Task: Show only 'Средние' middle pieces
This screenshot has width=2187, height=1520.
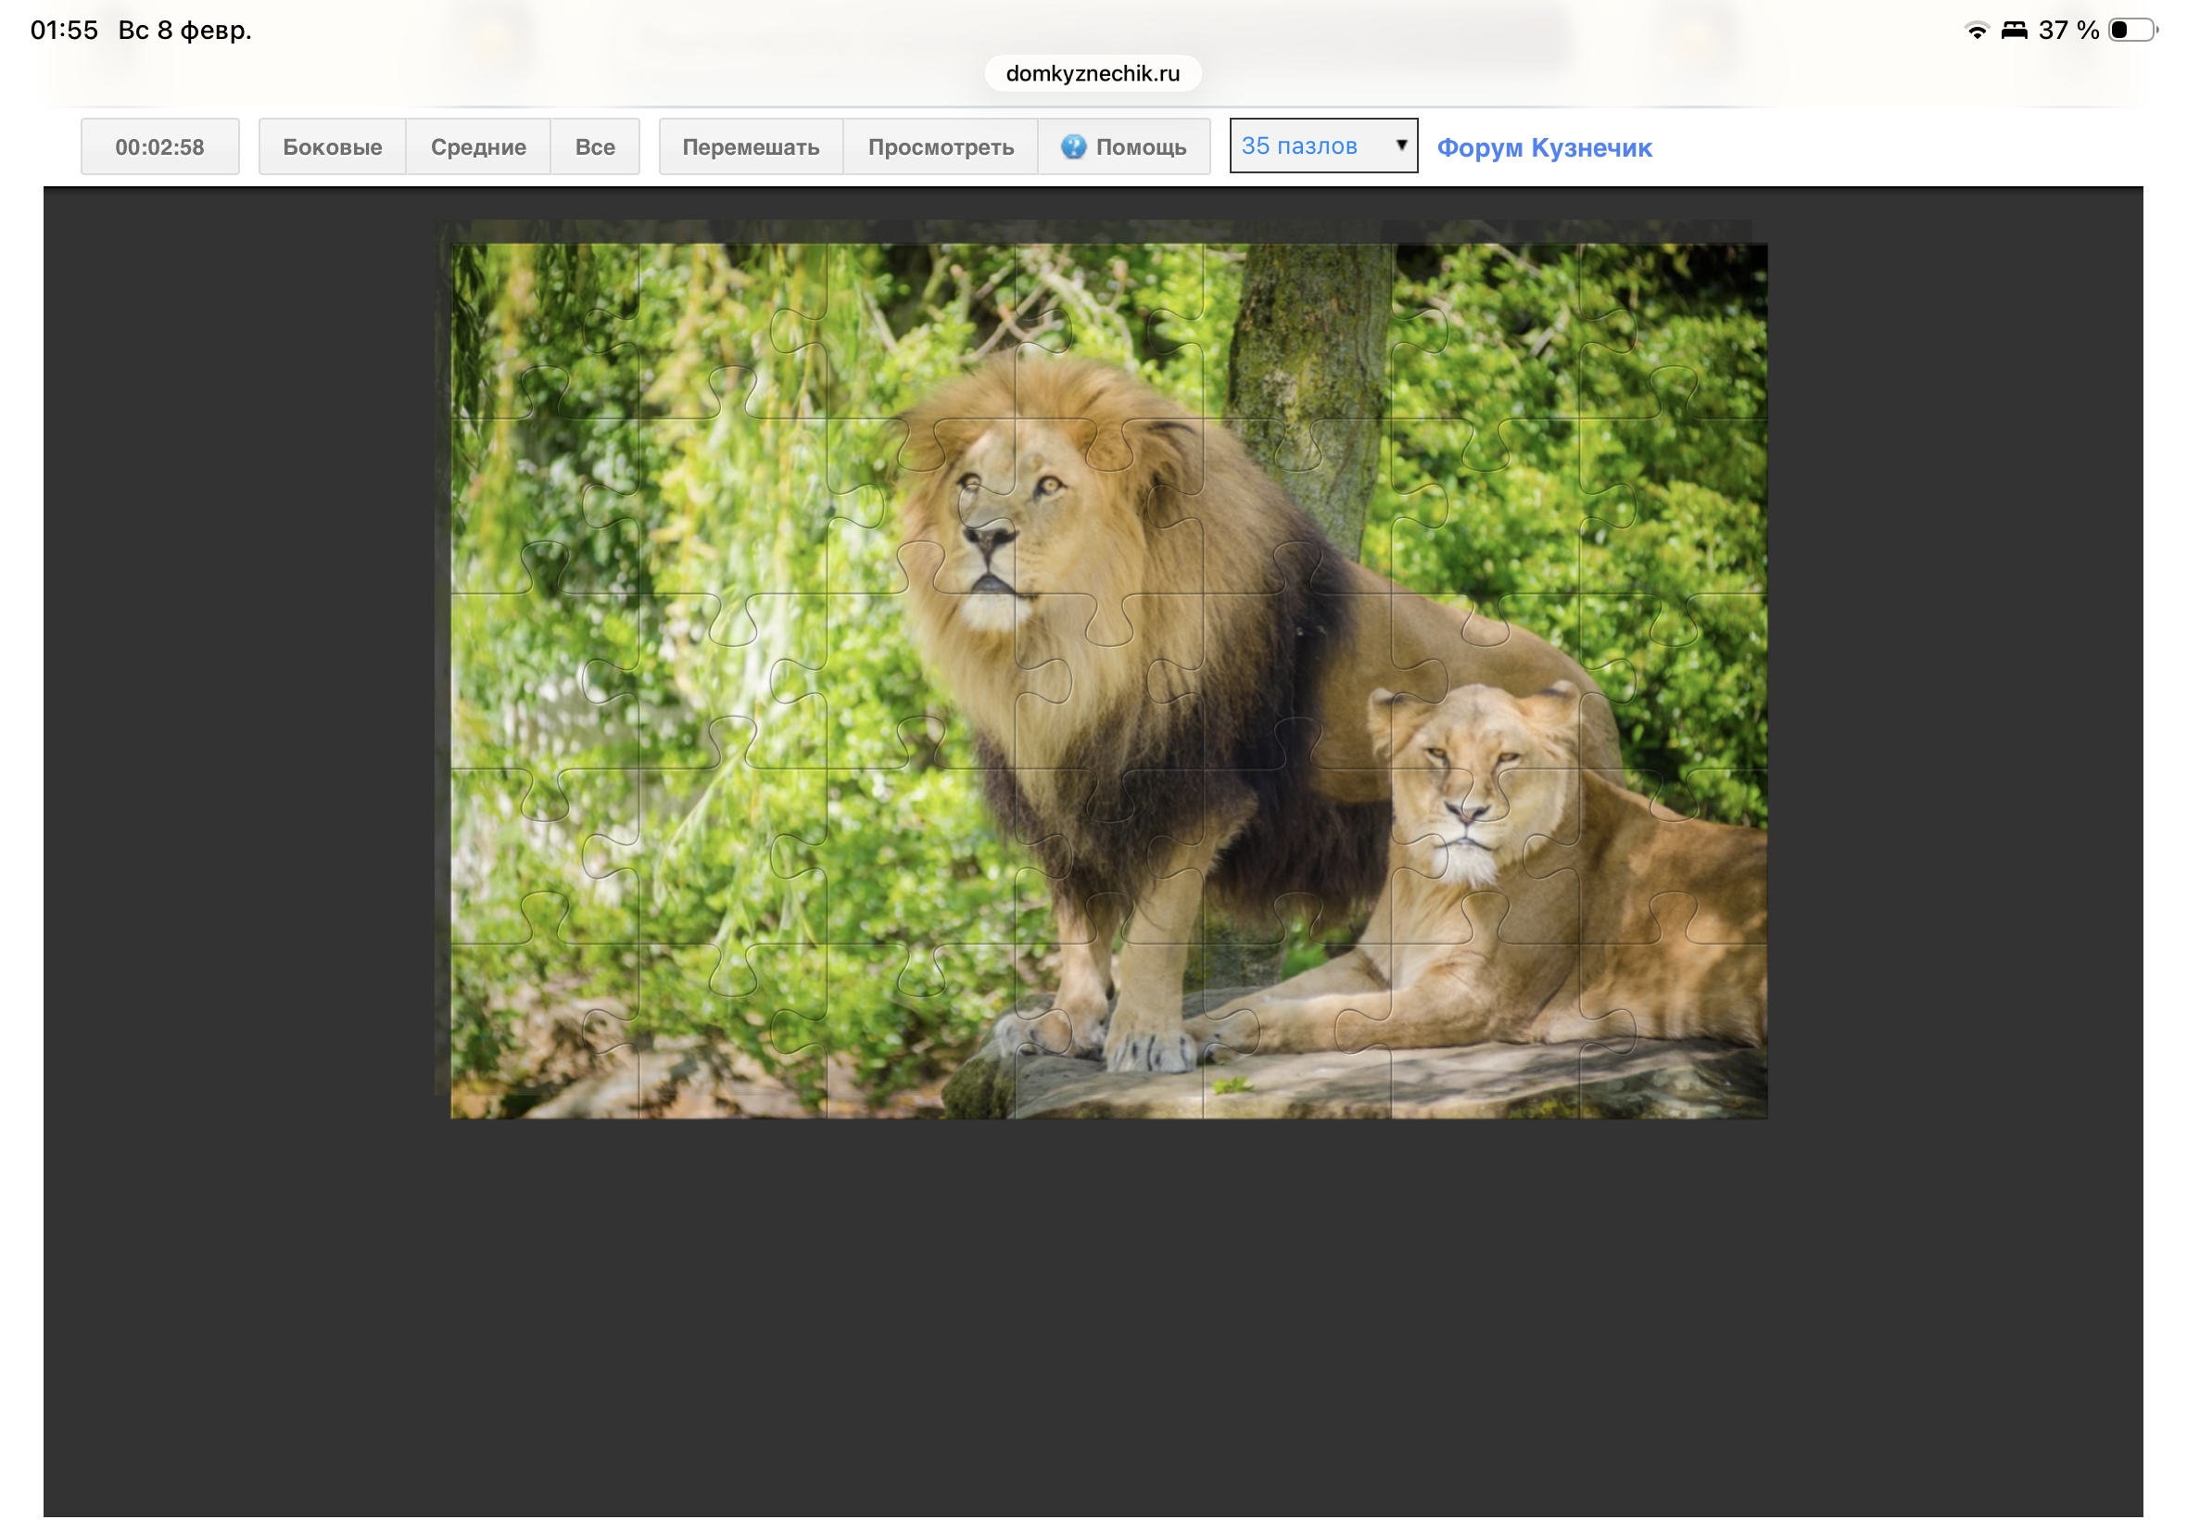Action: (478, 146)
